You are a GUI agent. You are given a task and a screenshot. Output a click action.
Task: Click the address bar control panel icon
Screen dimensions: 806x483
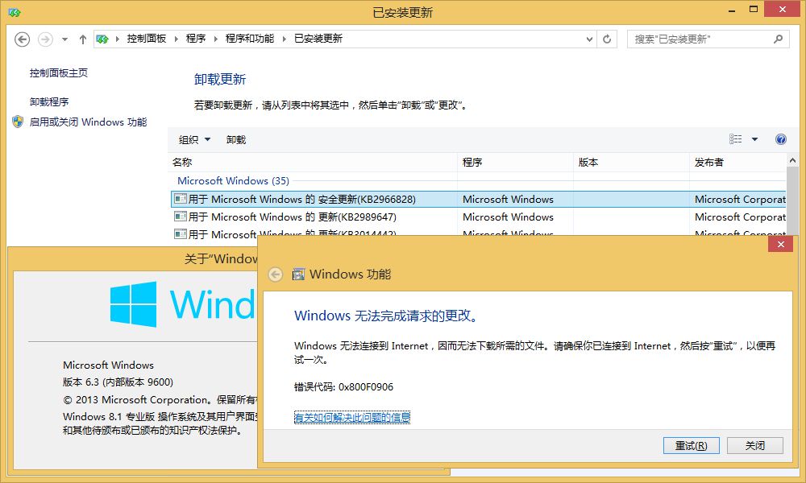(102, 39)
